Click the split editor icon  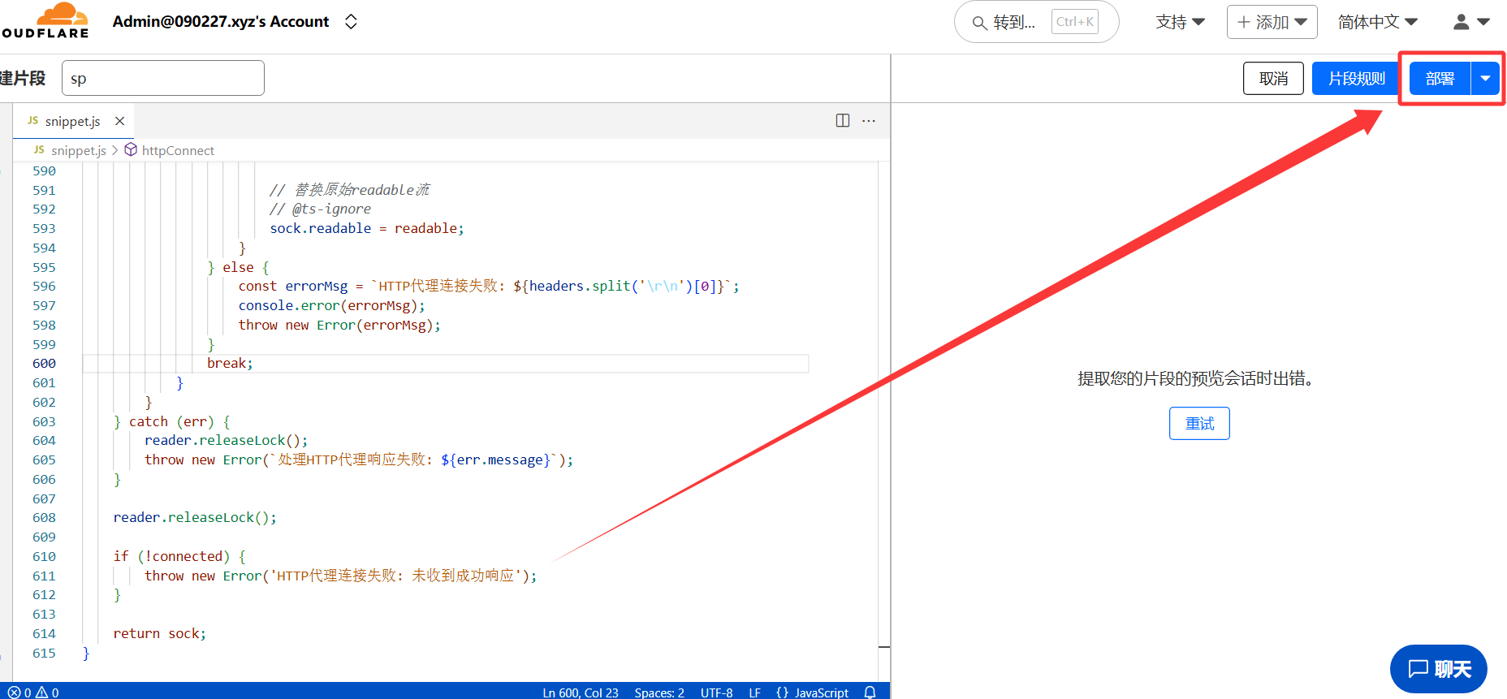pos(843,121)
